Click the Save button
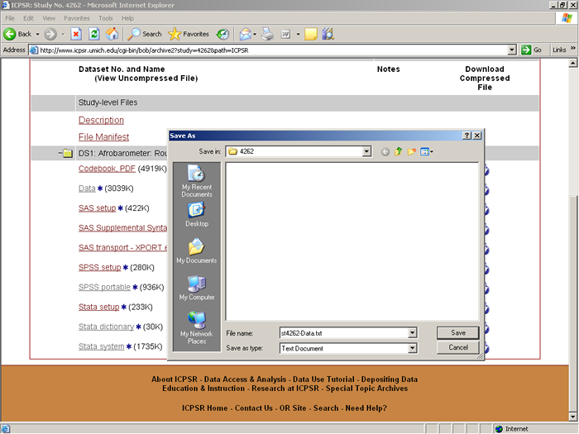The width and height of the screenshot is (579, 434). pos(458,333)
